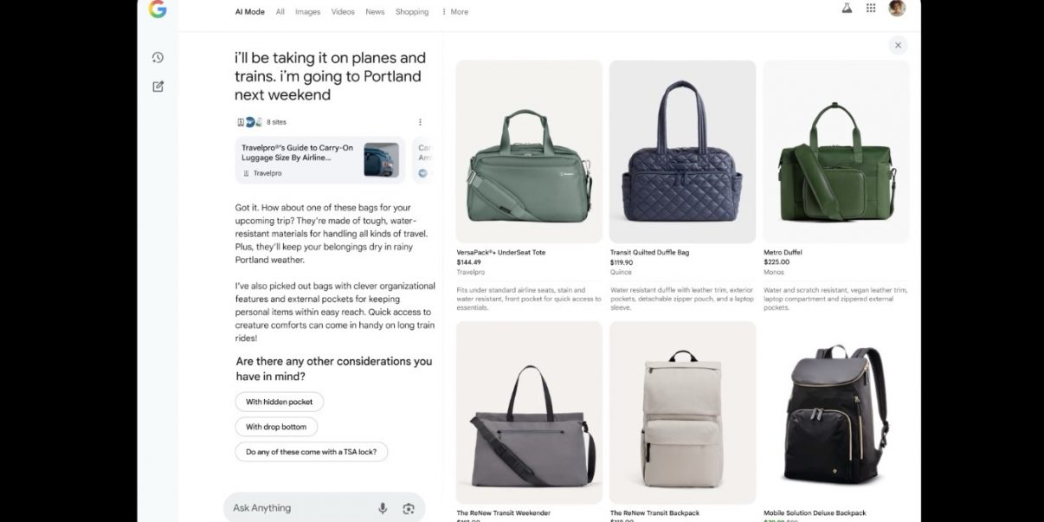1044x522 pixels.
Task: Choose the 'With drop bottom' suggestion
Action: point(276,427)
